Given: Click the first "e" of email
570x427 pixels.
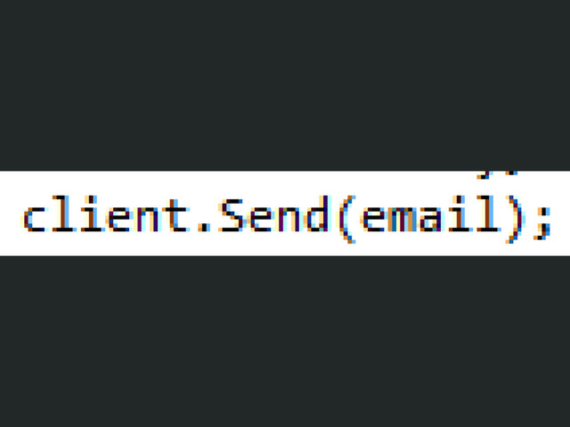Looking at the screenshot, I should pyautogui.click(x=373, y=220).
